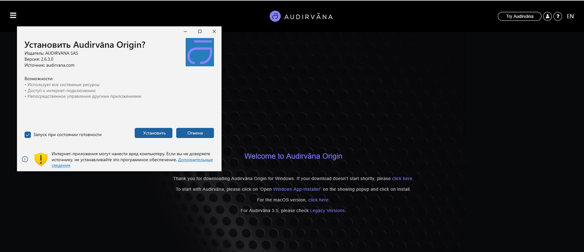Minimize the installer dialog window
Screen dimensions: 584x252
tap(185, 32)
